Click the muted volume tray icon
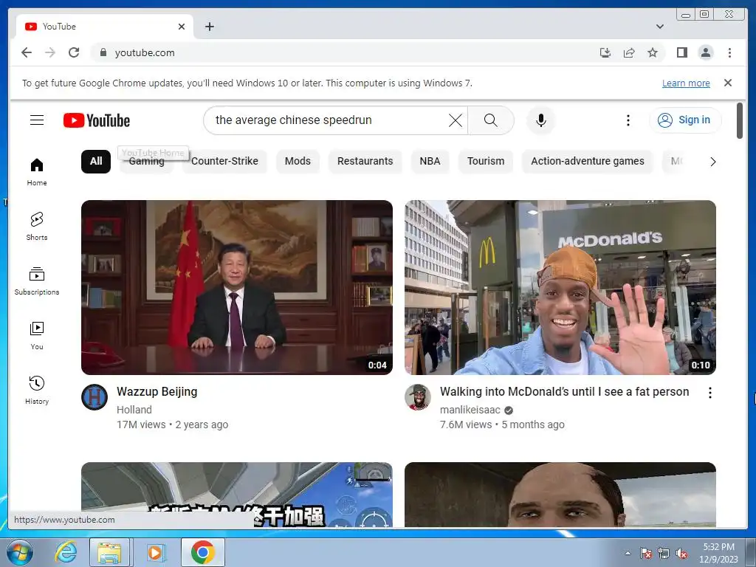The height and width of the screenshot is (567, 756). 681,554
